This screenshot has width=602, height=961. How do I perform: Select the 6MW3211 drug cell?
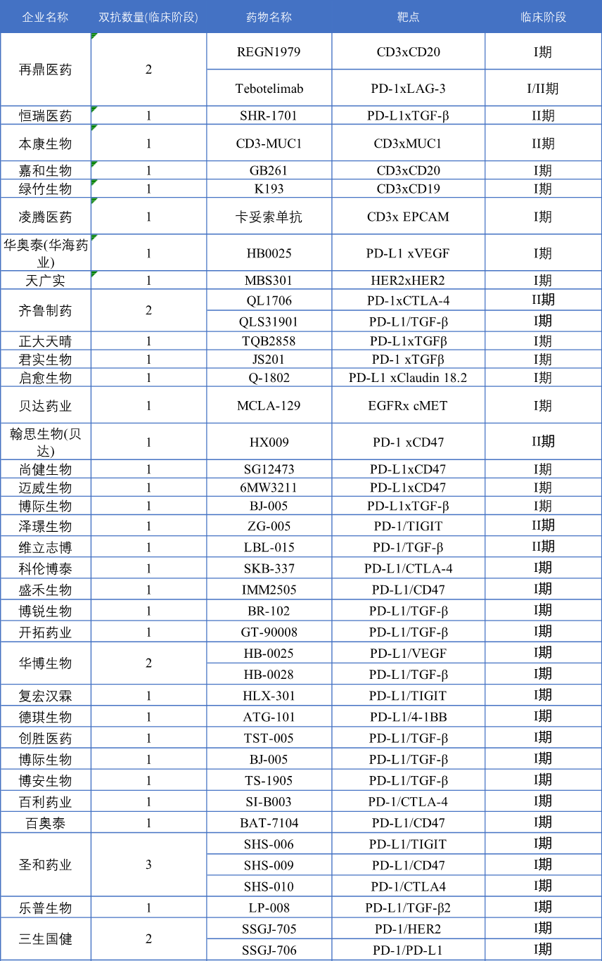pyautogui.click(x=269, y=487)
